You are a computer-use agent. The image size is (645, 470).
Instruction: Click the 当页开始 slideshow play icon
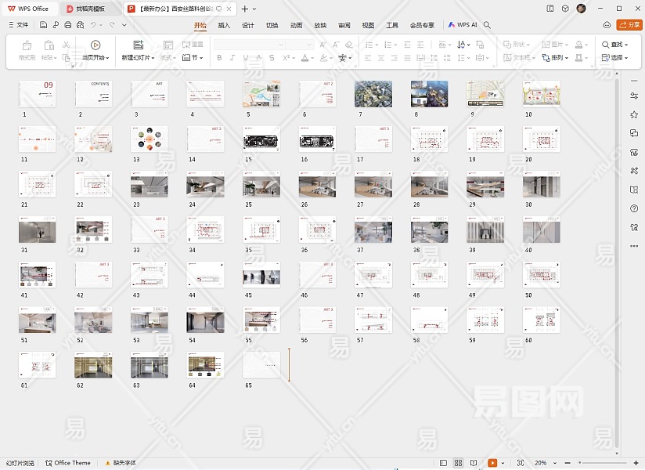(95, 45)
